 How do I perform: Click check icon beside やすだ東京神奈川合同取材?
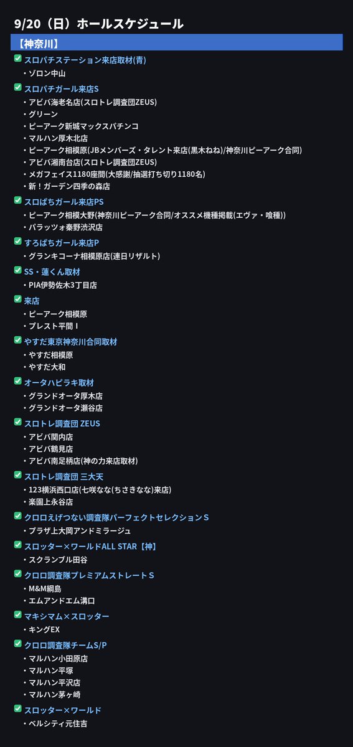[x=17, y=341]
